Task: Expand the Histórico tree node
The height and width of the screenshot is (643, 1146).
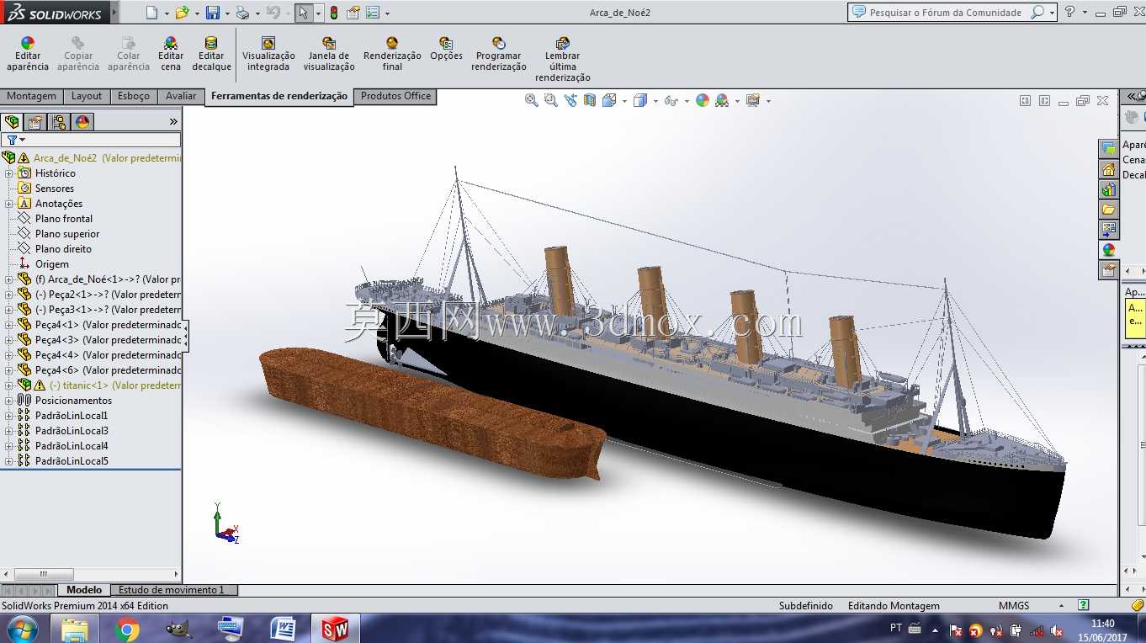Action: (x=9, y=173)
